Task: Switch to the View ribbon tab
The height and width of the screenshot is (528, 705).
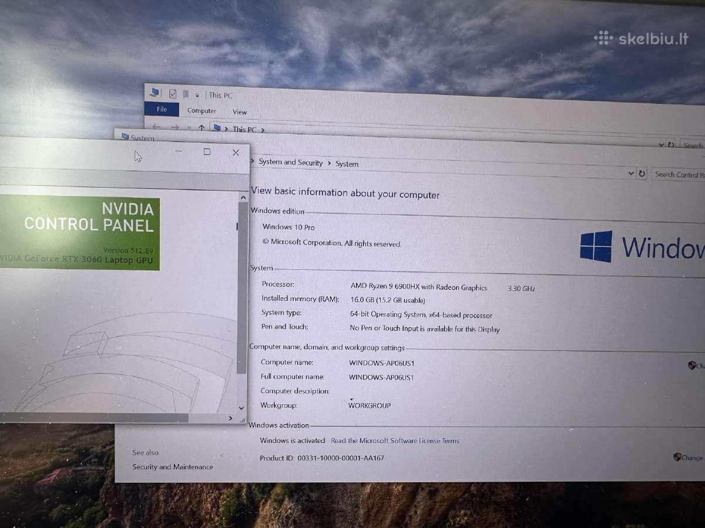Action: coord(240,111)
